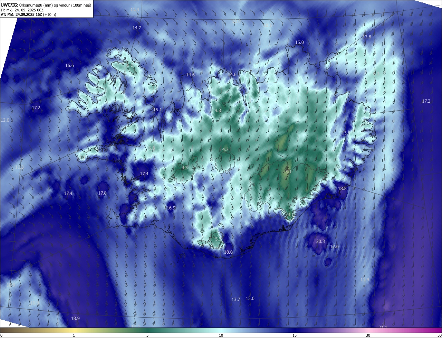Click the colour scale tick label 50

click(440, 336)
